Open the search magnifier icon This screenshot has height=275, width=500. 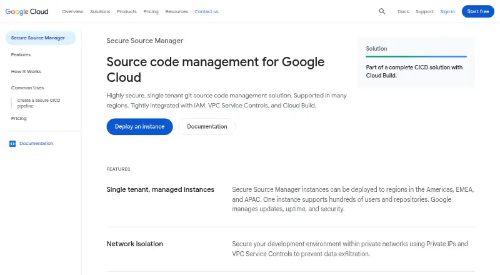click(382, 11)
